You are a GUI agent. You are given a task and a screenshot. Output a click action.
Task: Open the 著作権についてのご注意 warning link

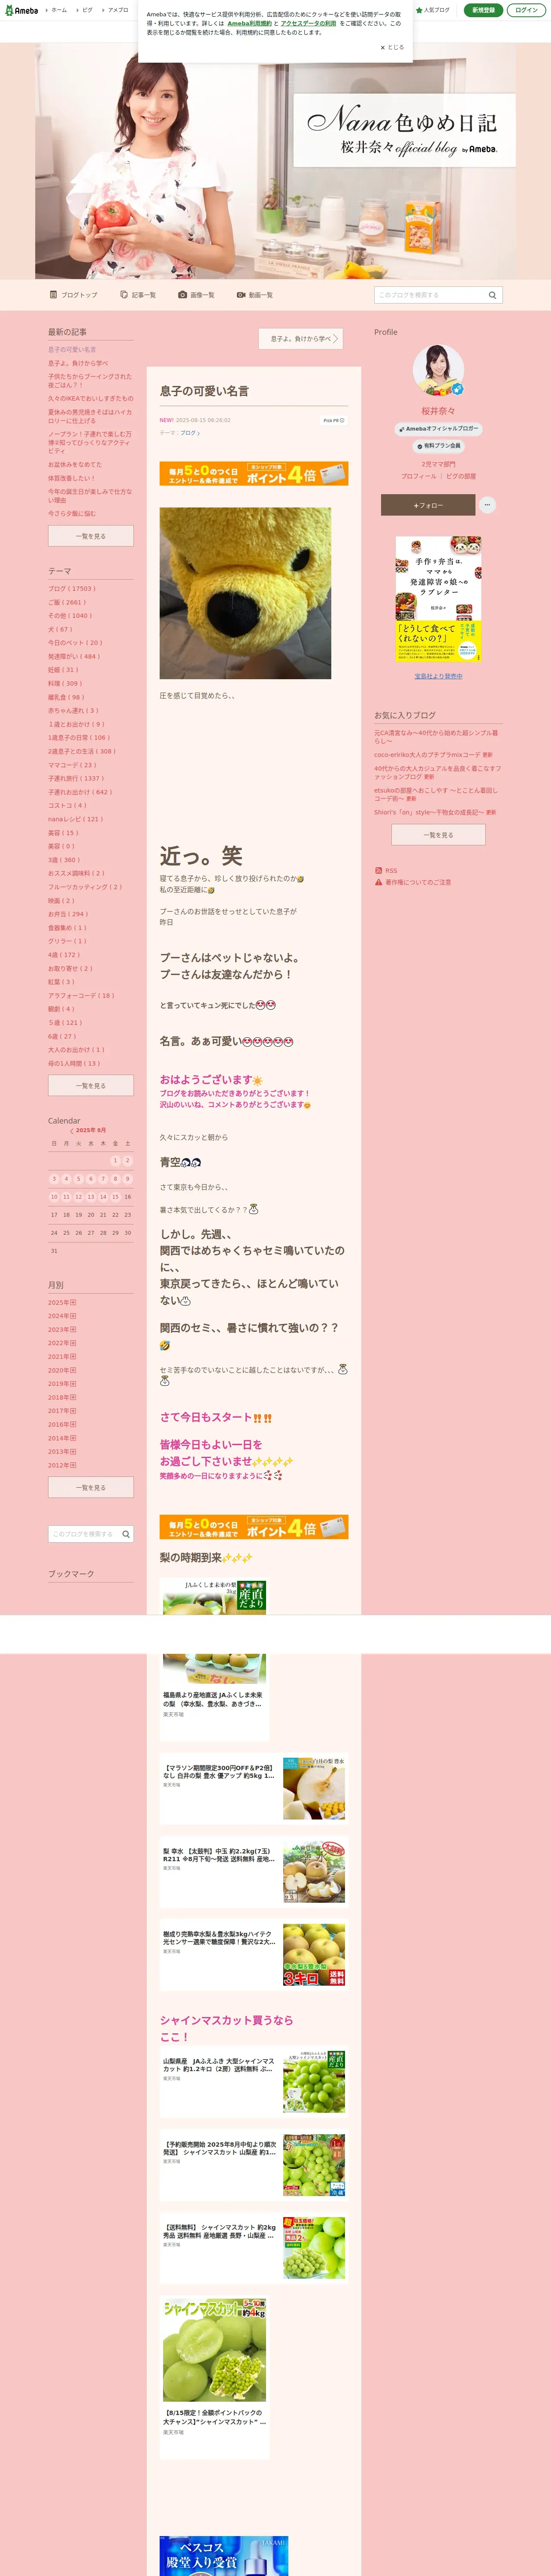[412, 882]
